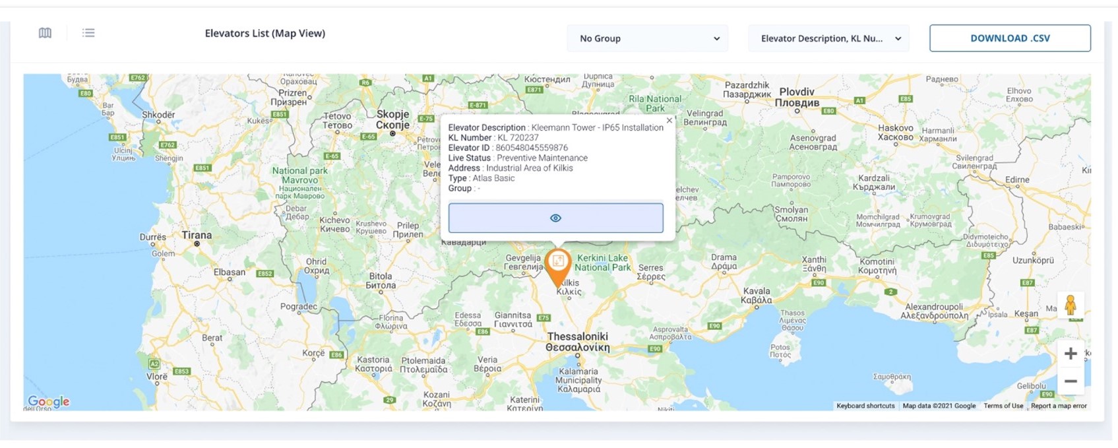Click Address Industrial Area of Kilkis
Image resolution: width=1118 pixels, height=448 pixels.
coord(511,168)
